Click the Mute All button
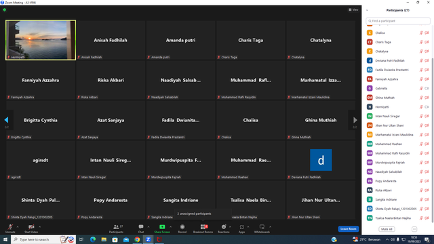The height and width of the screenshot is (244, 434). (387, 229)
